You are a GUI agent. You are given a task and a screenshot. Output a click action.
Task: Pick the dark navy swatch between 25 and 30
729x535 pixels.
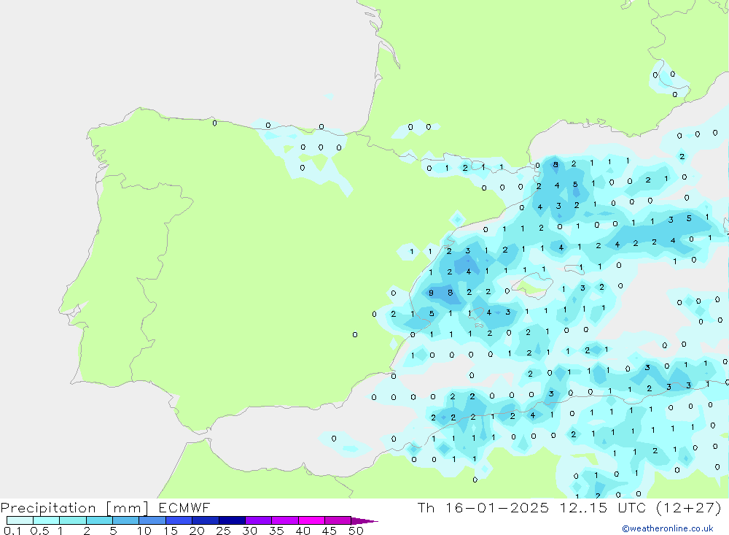231,520
